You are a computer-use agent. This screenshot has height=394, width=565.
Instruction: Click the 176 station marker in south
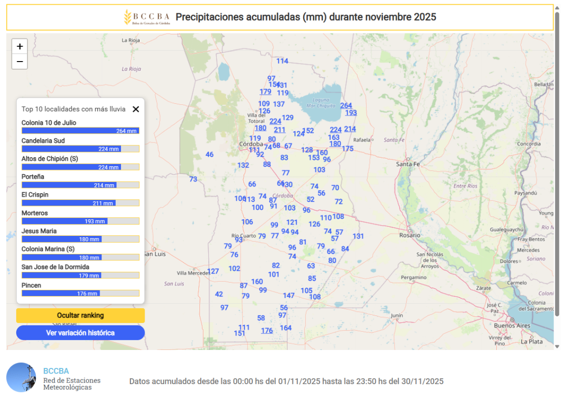pyautogui.click(x=267, y=331)
